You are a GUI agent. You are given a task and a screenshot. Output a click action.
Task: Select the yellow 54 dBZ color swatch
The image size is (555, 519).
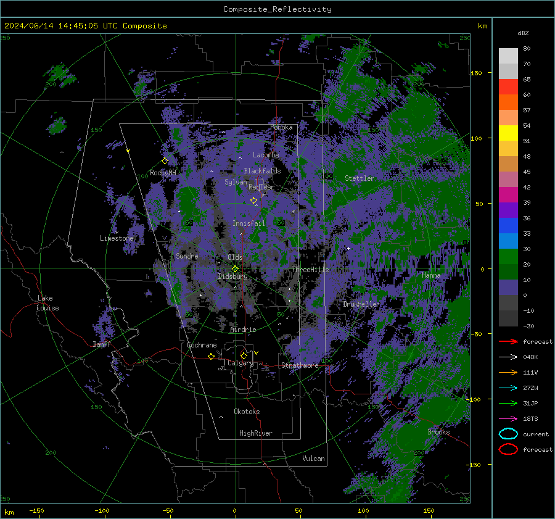tap(508, 133)
